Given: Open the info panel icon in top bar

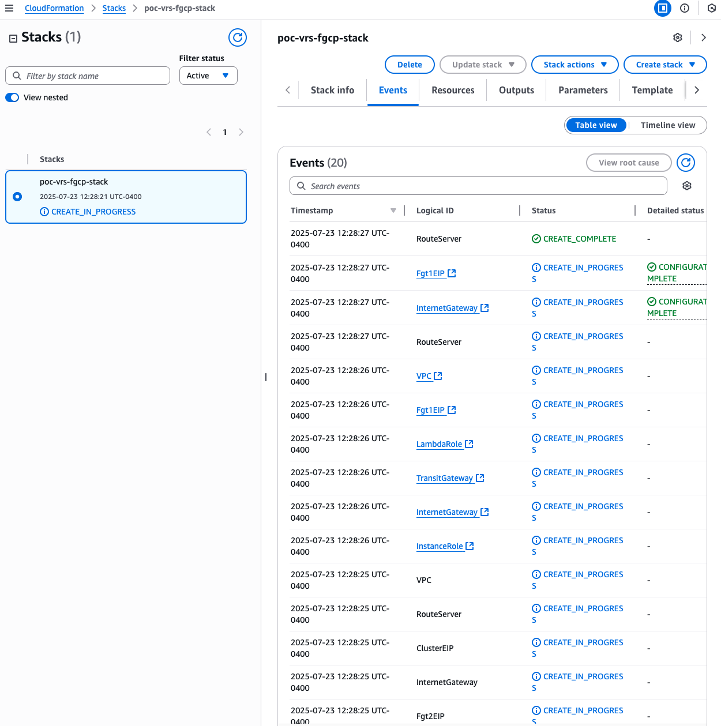Looking at the screenshot, I should tap(685, 8).
